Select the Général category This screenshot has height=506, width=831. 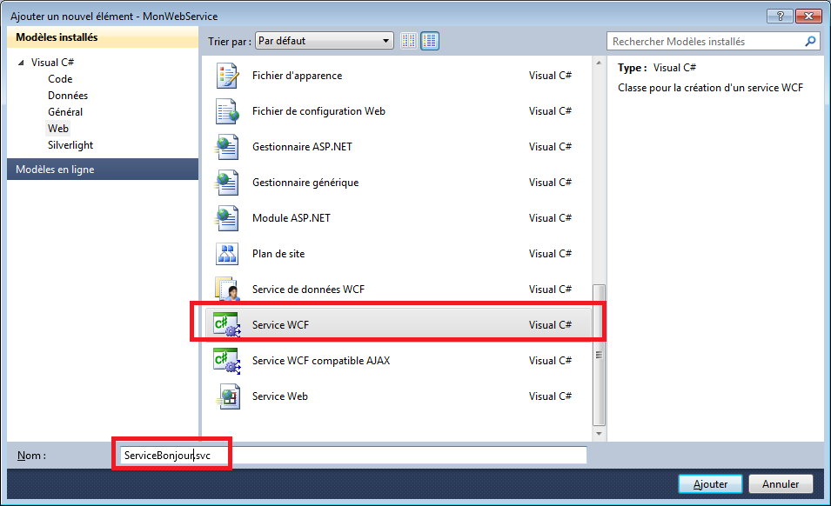tap(65, 111)
